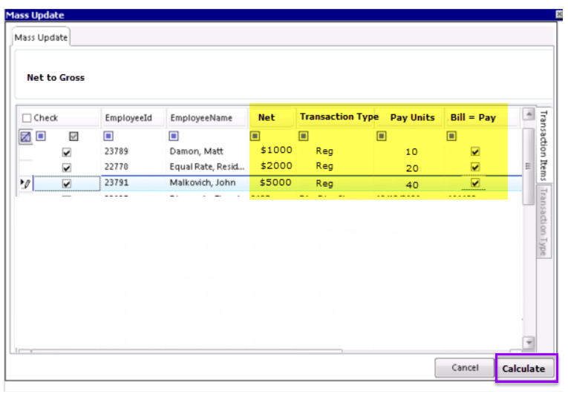Sort by Net column header
The height and width of the screenshot is (394, 568).
click(272, 118)
